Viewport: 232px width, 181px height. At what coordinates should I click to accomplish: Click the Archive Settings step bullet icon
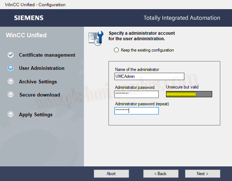[11, 82]
